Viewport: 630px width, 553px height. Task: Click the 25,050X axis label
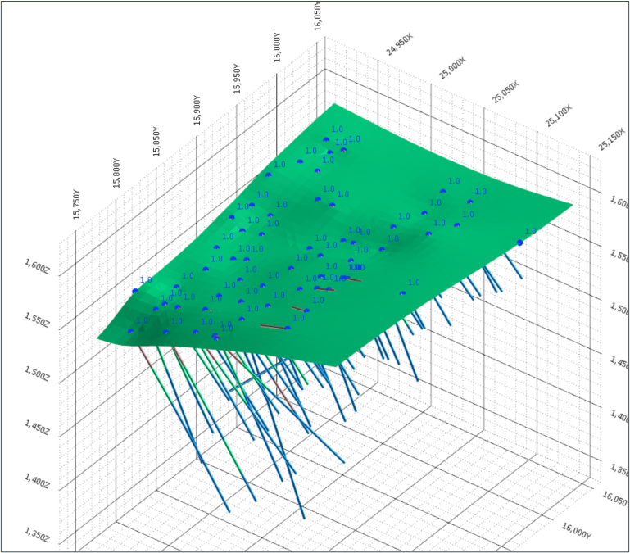coord(505,92)
